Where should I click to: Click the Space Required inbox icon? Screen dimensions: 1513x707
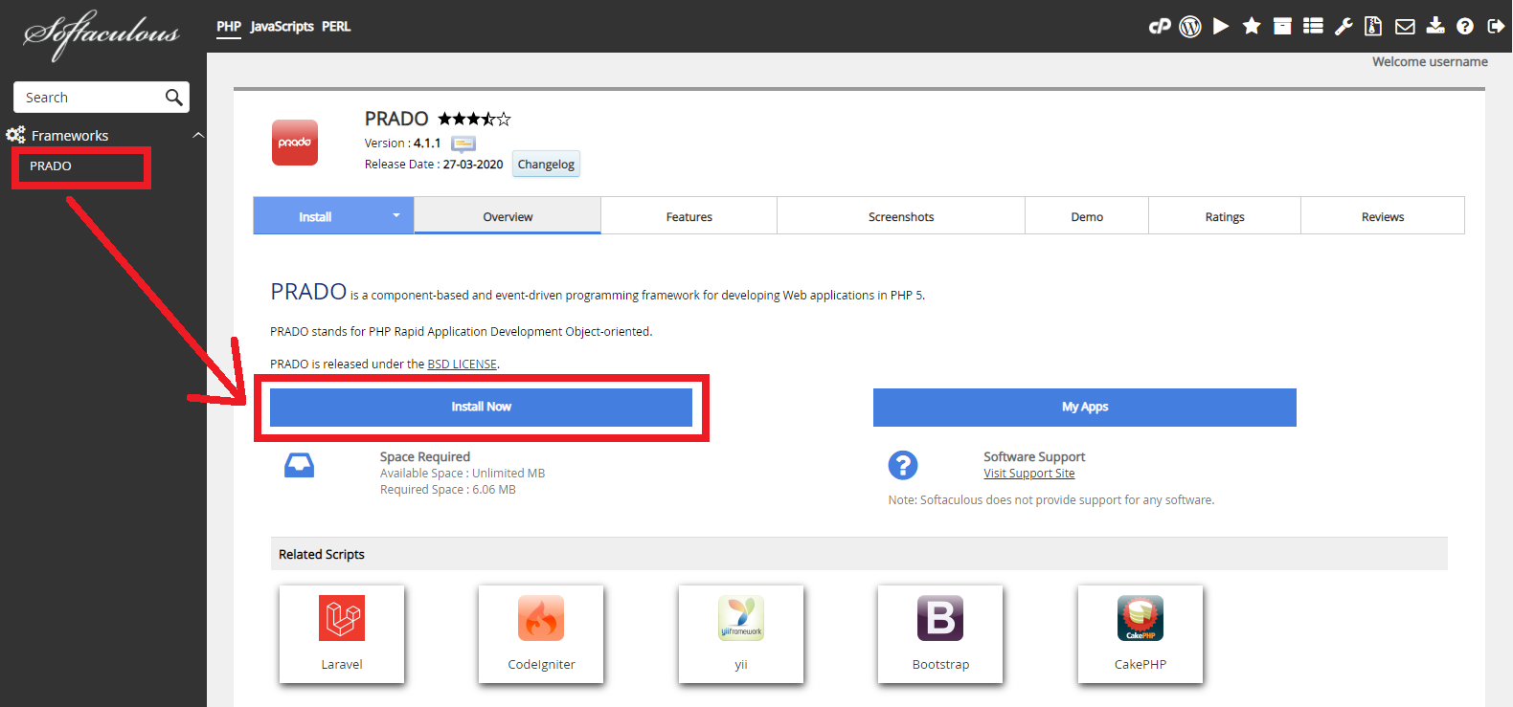pyautogui.click(x=299, y=466)
